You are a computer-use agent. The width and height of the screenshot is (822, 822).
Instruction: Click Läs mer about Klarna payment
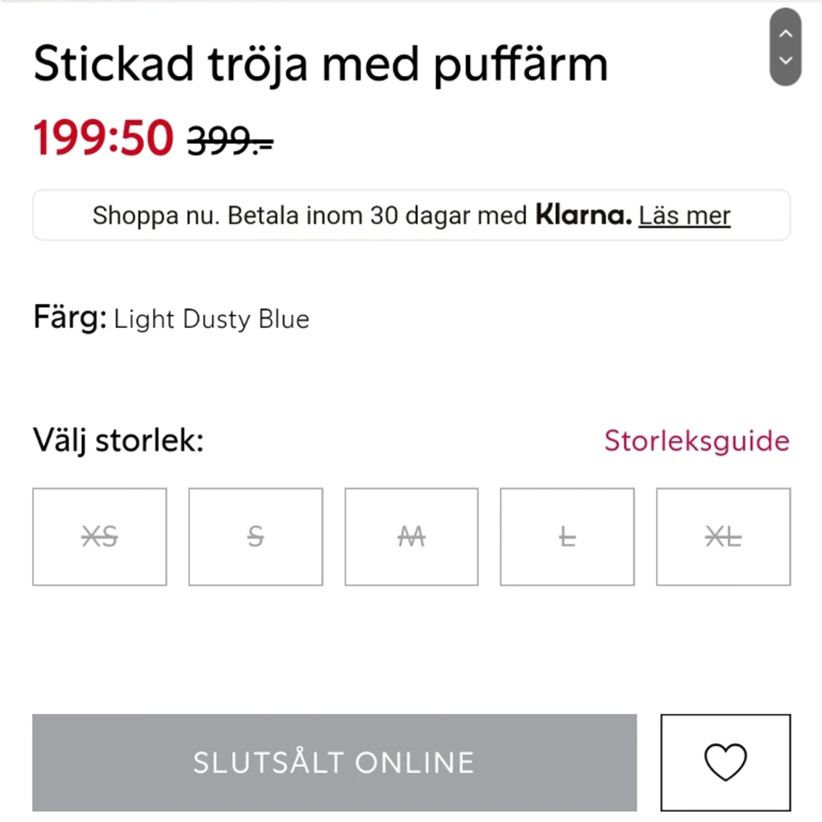684,215
